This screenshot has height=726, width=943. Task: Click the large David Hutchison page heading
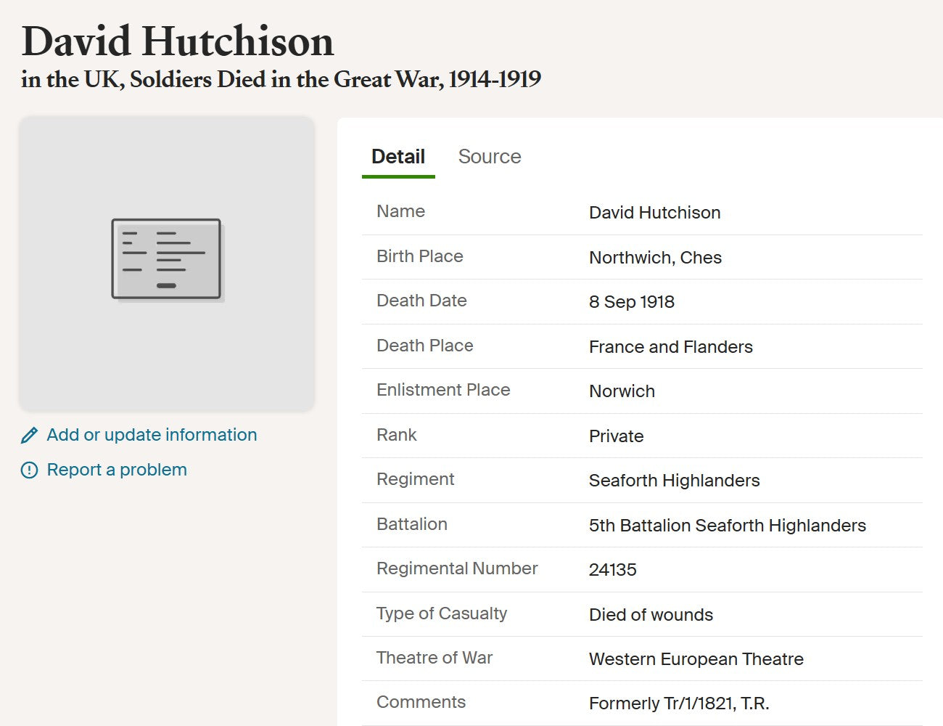coord(178,41)
